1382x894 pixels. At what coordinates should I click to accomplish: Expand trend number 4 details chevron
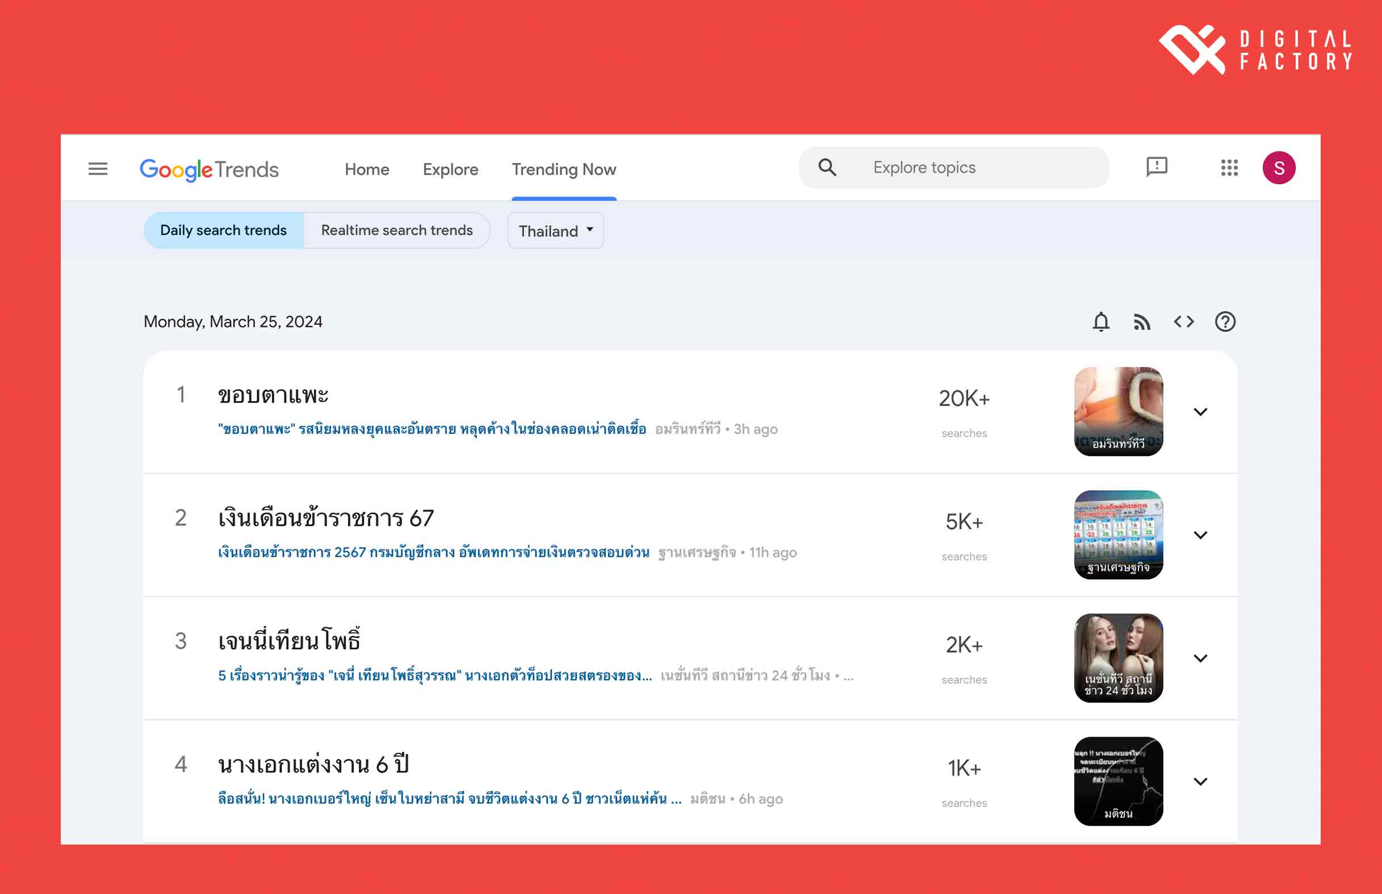pyautogui.click(x=1200, y=782)
